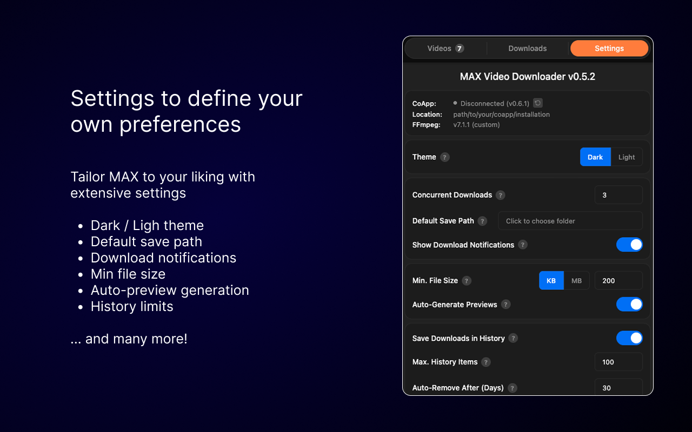
Task: Click the CoApp reconnect refresh icon
Action: (x=538, y=103)
